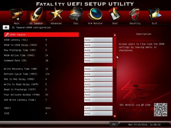
Task: Open the Command Rate (CR) Auto field
Action: coord(98,60)
